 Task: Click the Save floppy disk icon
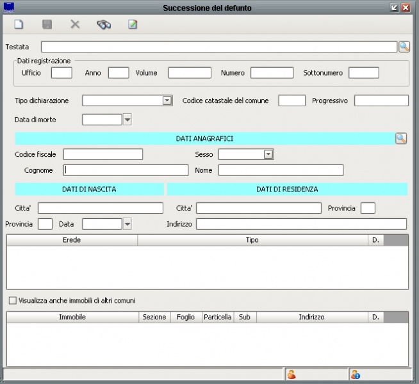pos(47,25)
